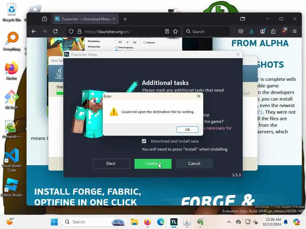Image resolution: width=306 pixels, height=229 pixels.
Task: Open the Pocket save icon
Action: pyautogui.click(x=241, y=31)
